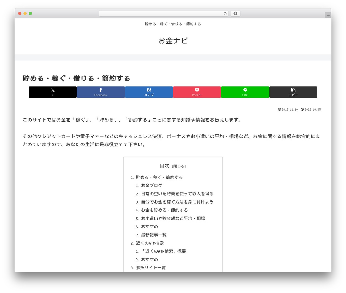Collapse the table of contents with 閉じる

179,166
